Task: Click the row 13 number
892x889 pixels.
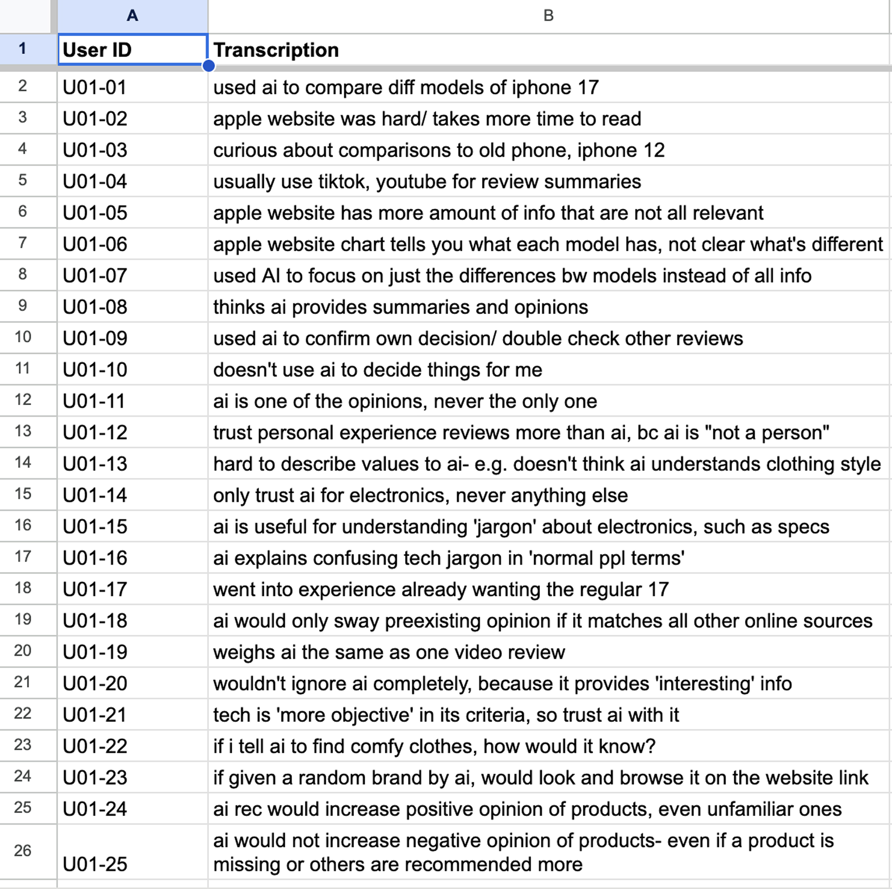Action: pyautogui.click(x=22, y=432)
